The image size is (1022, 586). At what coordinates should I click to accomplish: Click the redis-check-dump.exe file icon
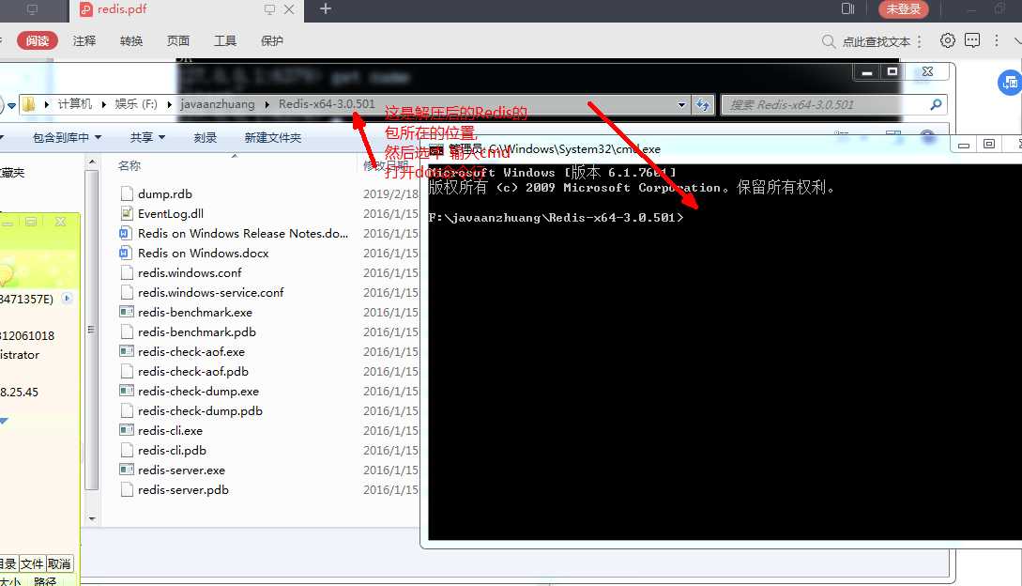coord(127,391)
